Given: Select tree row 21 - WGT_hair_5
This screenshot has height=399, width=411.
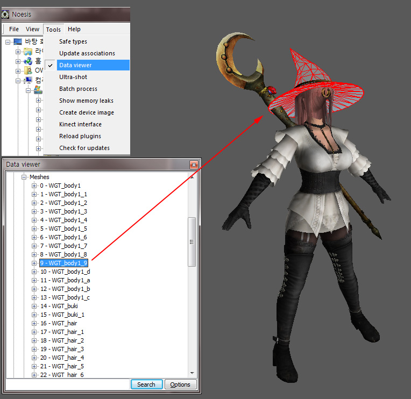Looking at the screenshot, I should click(x=62, y=367).
